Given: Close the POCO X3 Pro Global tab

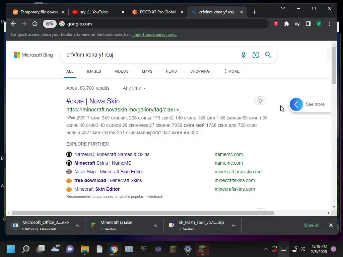Looking at the screenshot, I should click(182, 12).
